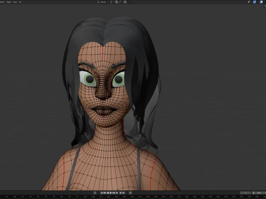Click the current frame number field
This screenshot has width=266, height=199.
pyautogui.click(x=245, y=193)
